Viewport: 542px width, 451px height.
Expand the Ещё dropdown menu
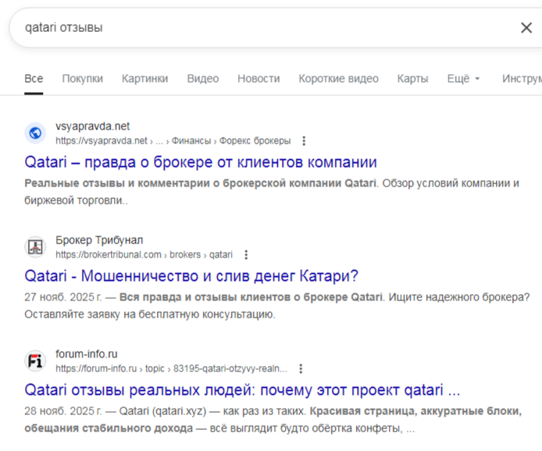[463, 79]
